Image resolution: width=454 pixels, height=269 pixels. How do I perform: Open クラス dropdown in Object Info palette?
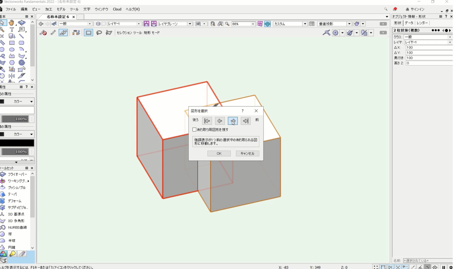coord(428,37)
